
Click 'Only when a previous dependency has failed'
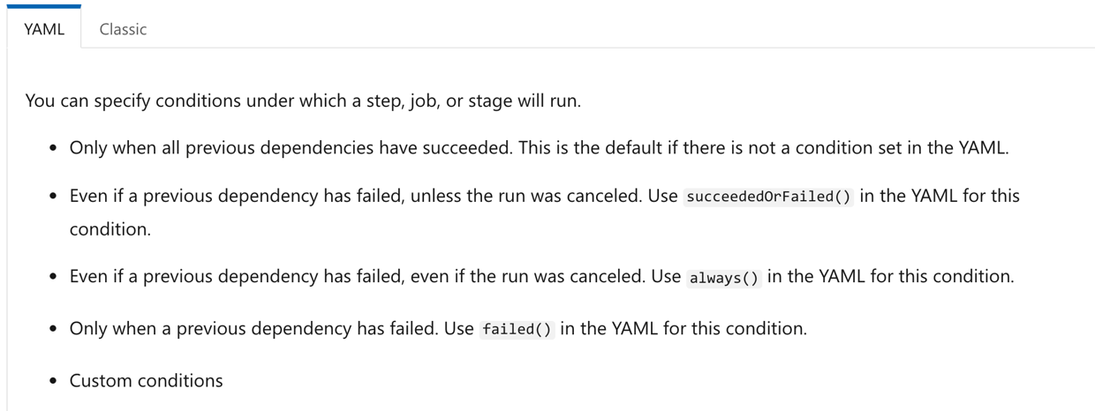pos(253,329)
